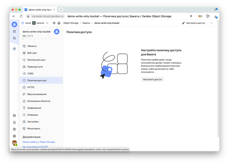Open the favorites star icon
Viewport: 229px width, 164px height.
(x=14, y=116)
